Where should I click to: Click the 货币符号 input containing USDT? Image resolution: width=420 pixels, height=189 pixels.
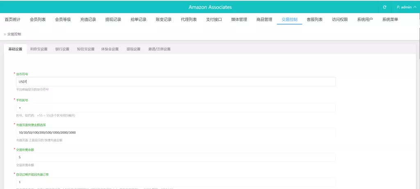176,82
